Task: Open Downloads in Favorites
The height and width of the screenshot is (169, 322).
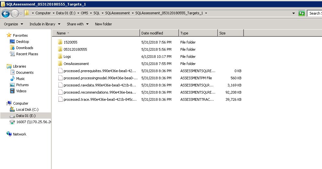Action: click(x=25, y=48)
